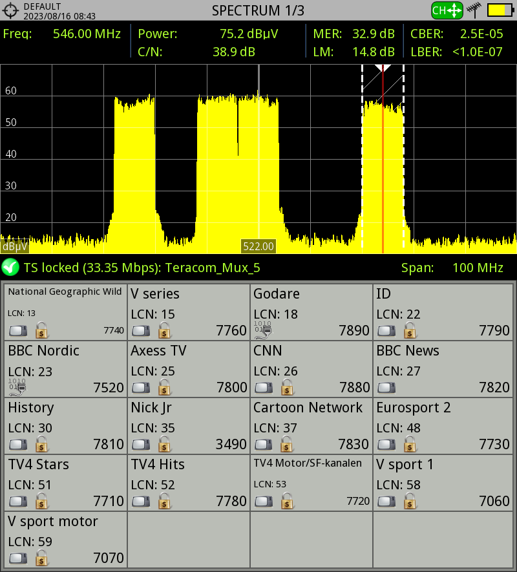Click the padlock icon for History channel
The width and height of the screenshot is (517, 572).
(41, 443)
